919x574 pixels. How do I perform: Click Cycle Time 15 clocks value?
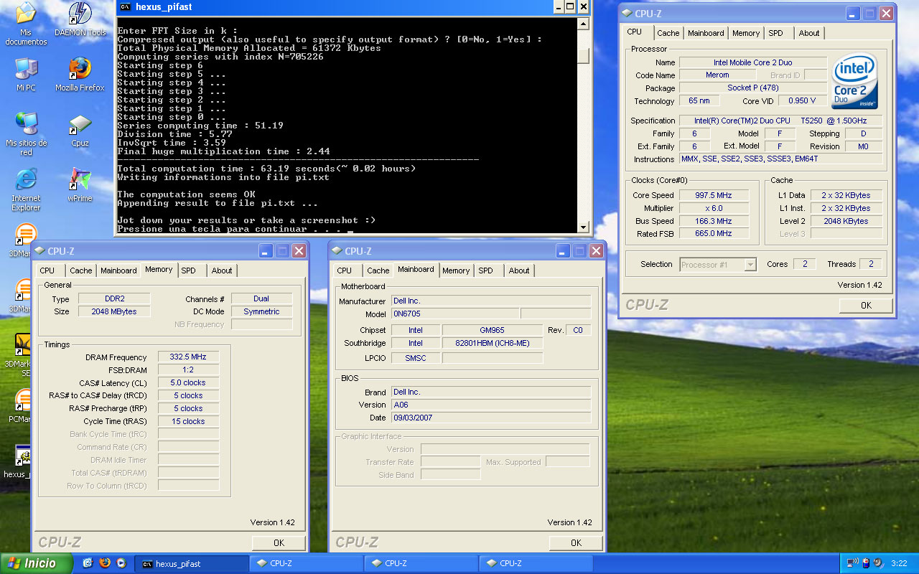pos(188,422)
